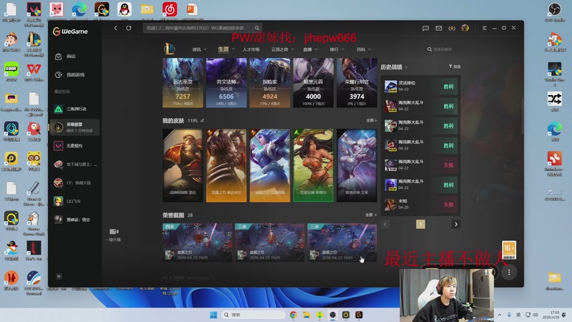
Task: Open the 暗黑元首 mastery card (4000)
Action: (313, 82)
